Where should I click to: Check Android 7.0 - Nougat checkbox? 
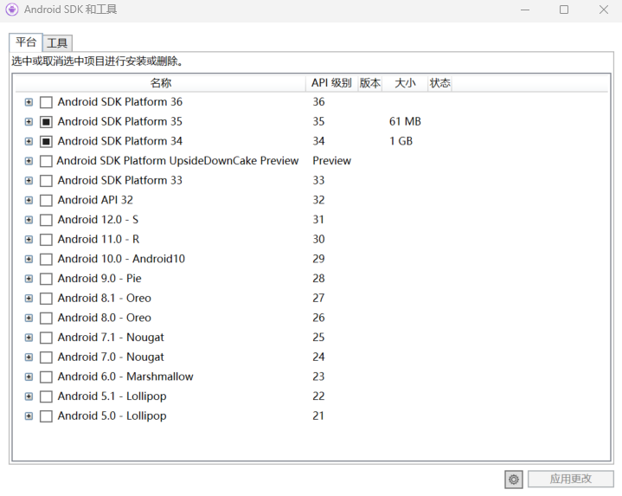pyautogui.click(x=46, y=358)
